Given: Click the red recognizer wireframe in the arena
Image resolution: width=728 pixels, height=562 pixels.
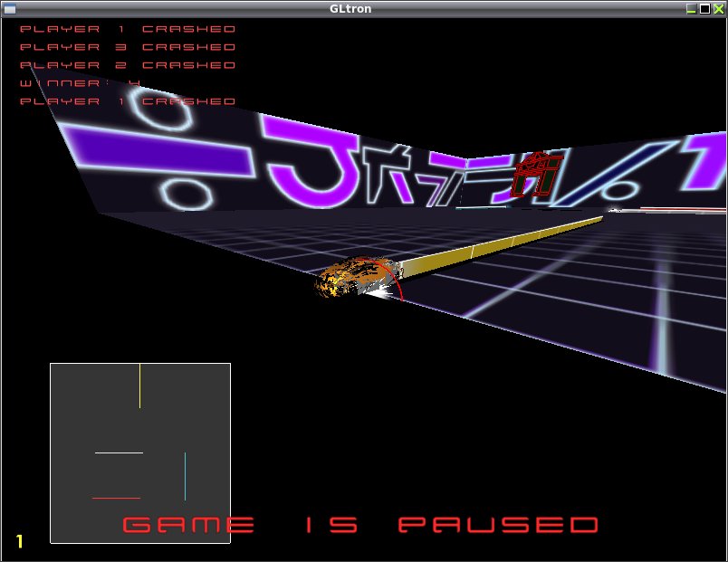Looking at the screenshot, I should (x=537, y=175).
